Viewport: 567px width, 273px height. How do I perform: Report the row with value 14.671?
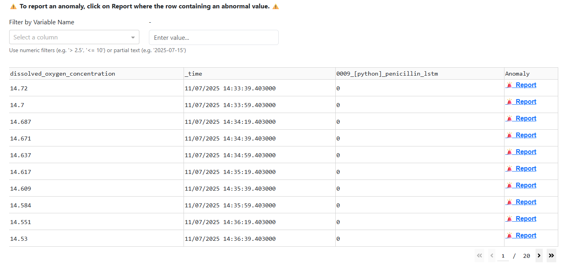pos(526,135)
